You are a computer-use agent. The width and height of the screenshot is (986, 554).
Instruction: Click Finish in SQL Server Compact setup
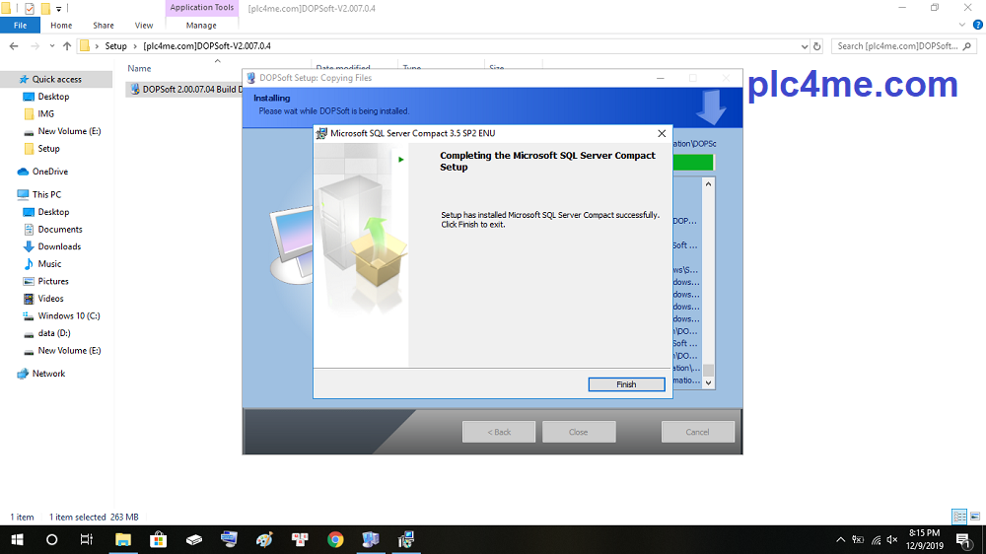[x=626, y=384]
